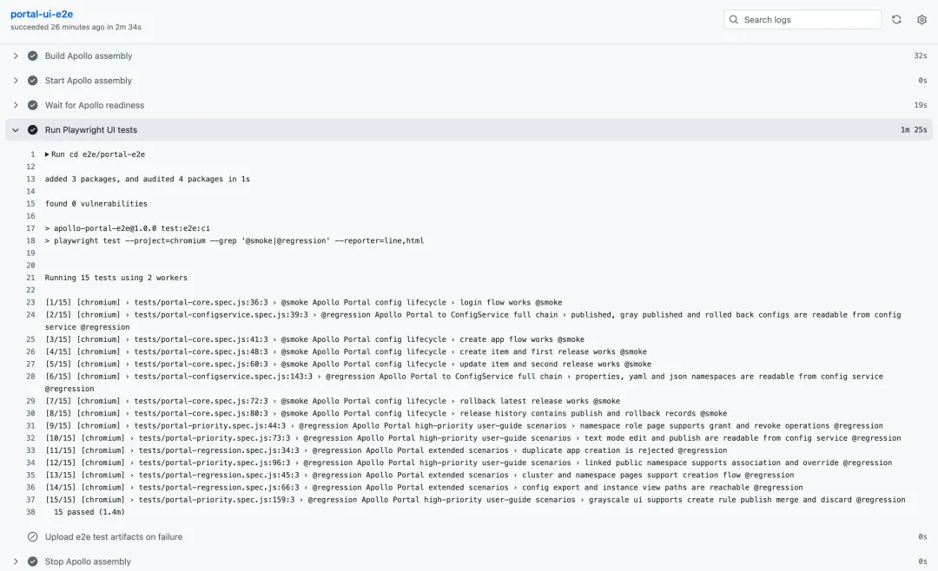Expand the Build Apollo assembly step
Image resolution: width=938 pixels, height=571 pixels.
coord(16,56)
